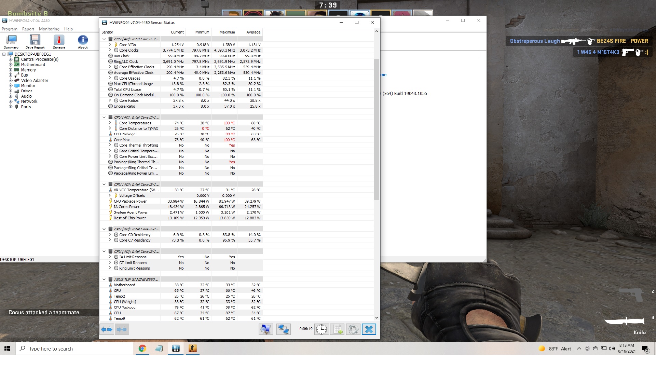Click the volume speaker tray icon

tap(612, 349)
